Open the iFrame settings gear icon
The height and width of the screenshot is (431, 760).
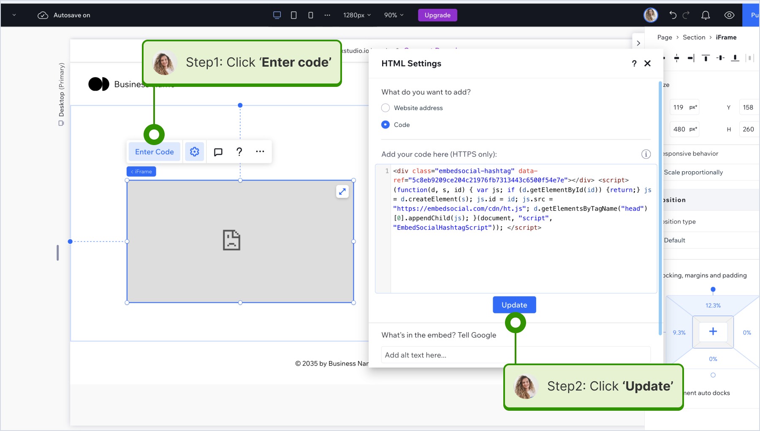point(194,152)
